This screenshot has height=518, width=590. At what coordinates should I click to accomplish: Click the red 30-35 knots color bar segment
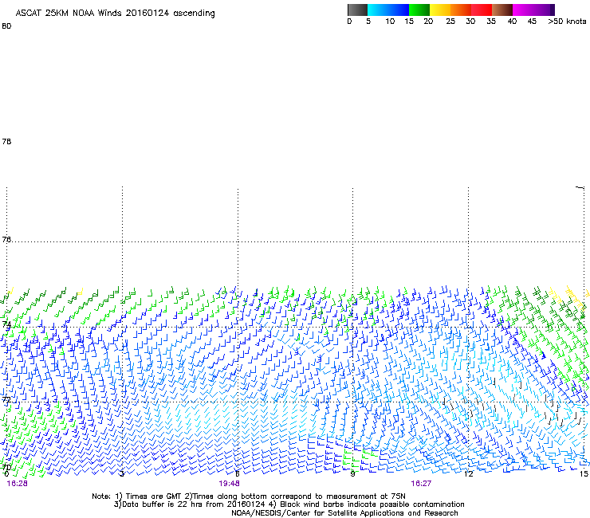[x=482, y=10]
